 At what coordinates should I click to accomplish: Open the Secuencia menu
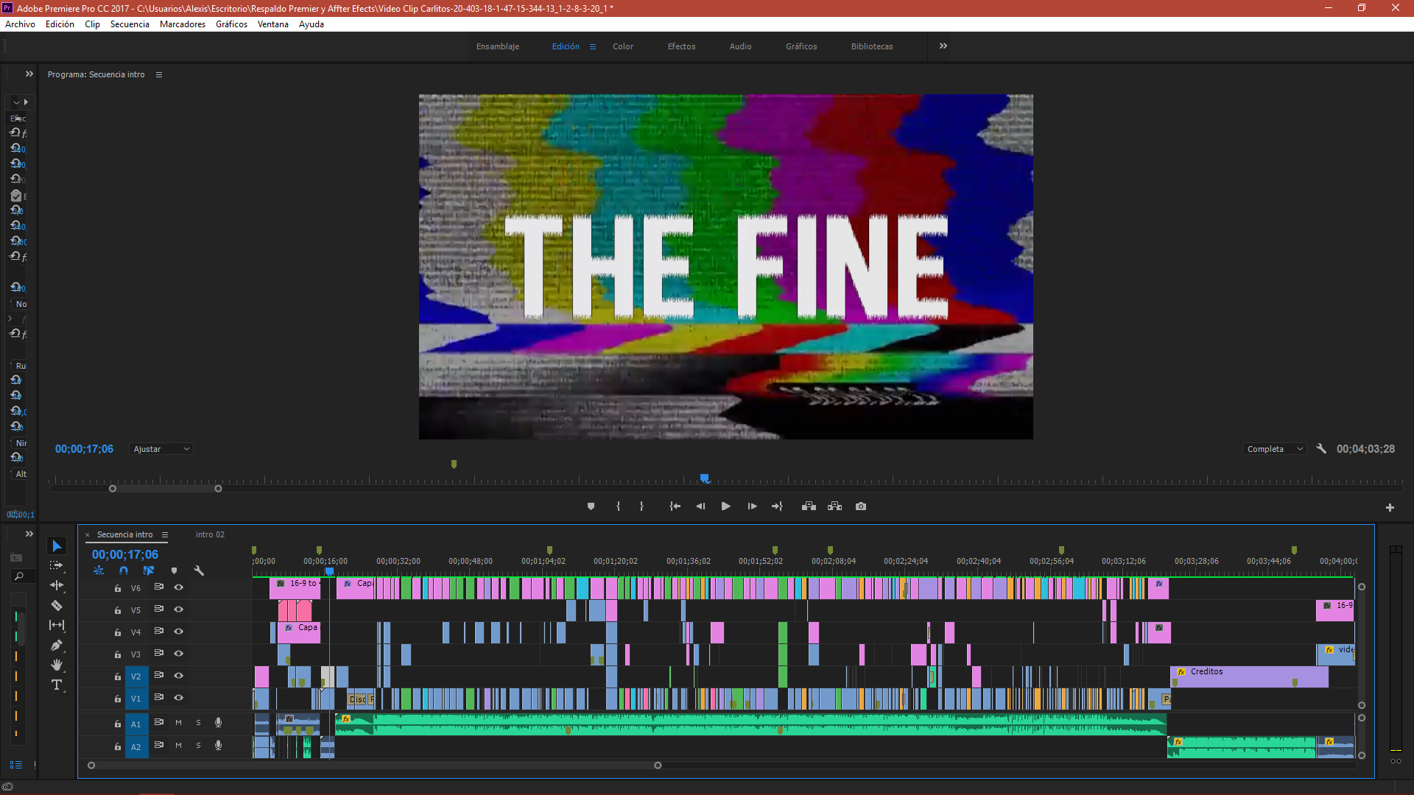pyautogui.click(x=130, y=24)
